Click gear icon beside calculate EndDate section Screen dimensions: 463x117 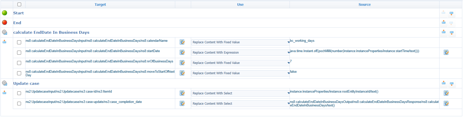(5, 32)
